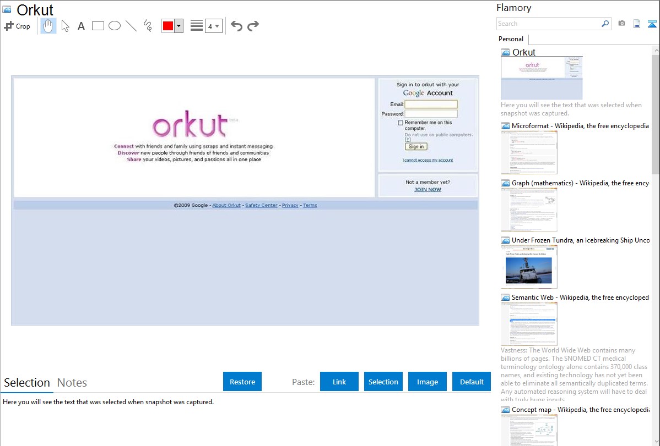The height and width of the screenshot is (446, 660).
Task: Pick the rectangle drawing tool
Action: (x=98, y=26)
